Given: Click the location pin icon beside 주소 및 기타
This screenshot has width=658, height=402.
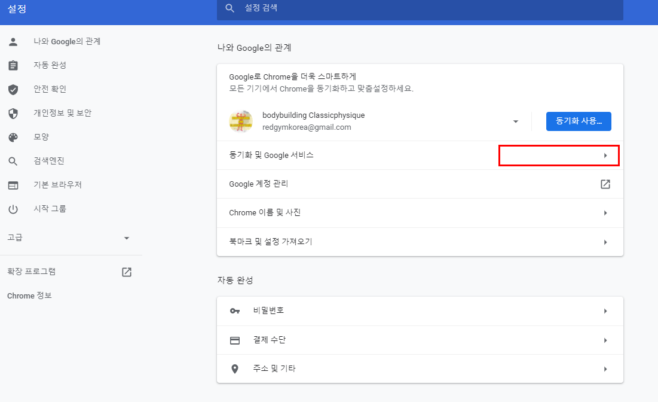Looking at the screenshot, I should (x=235, y=369).
